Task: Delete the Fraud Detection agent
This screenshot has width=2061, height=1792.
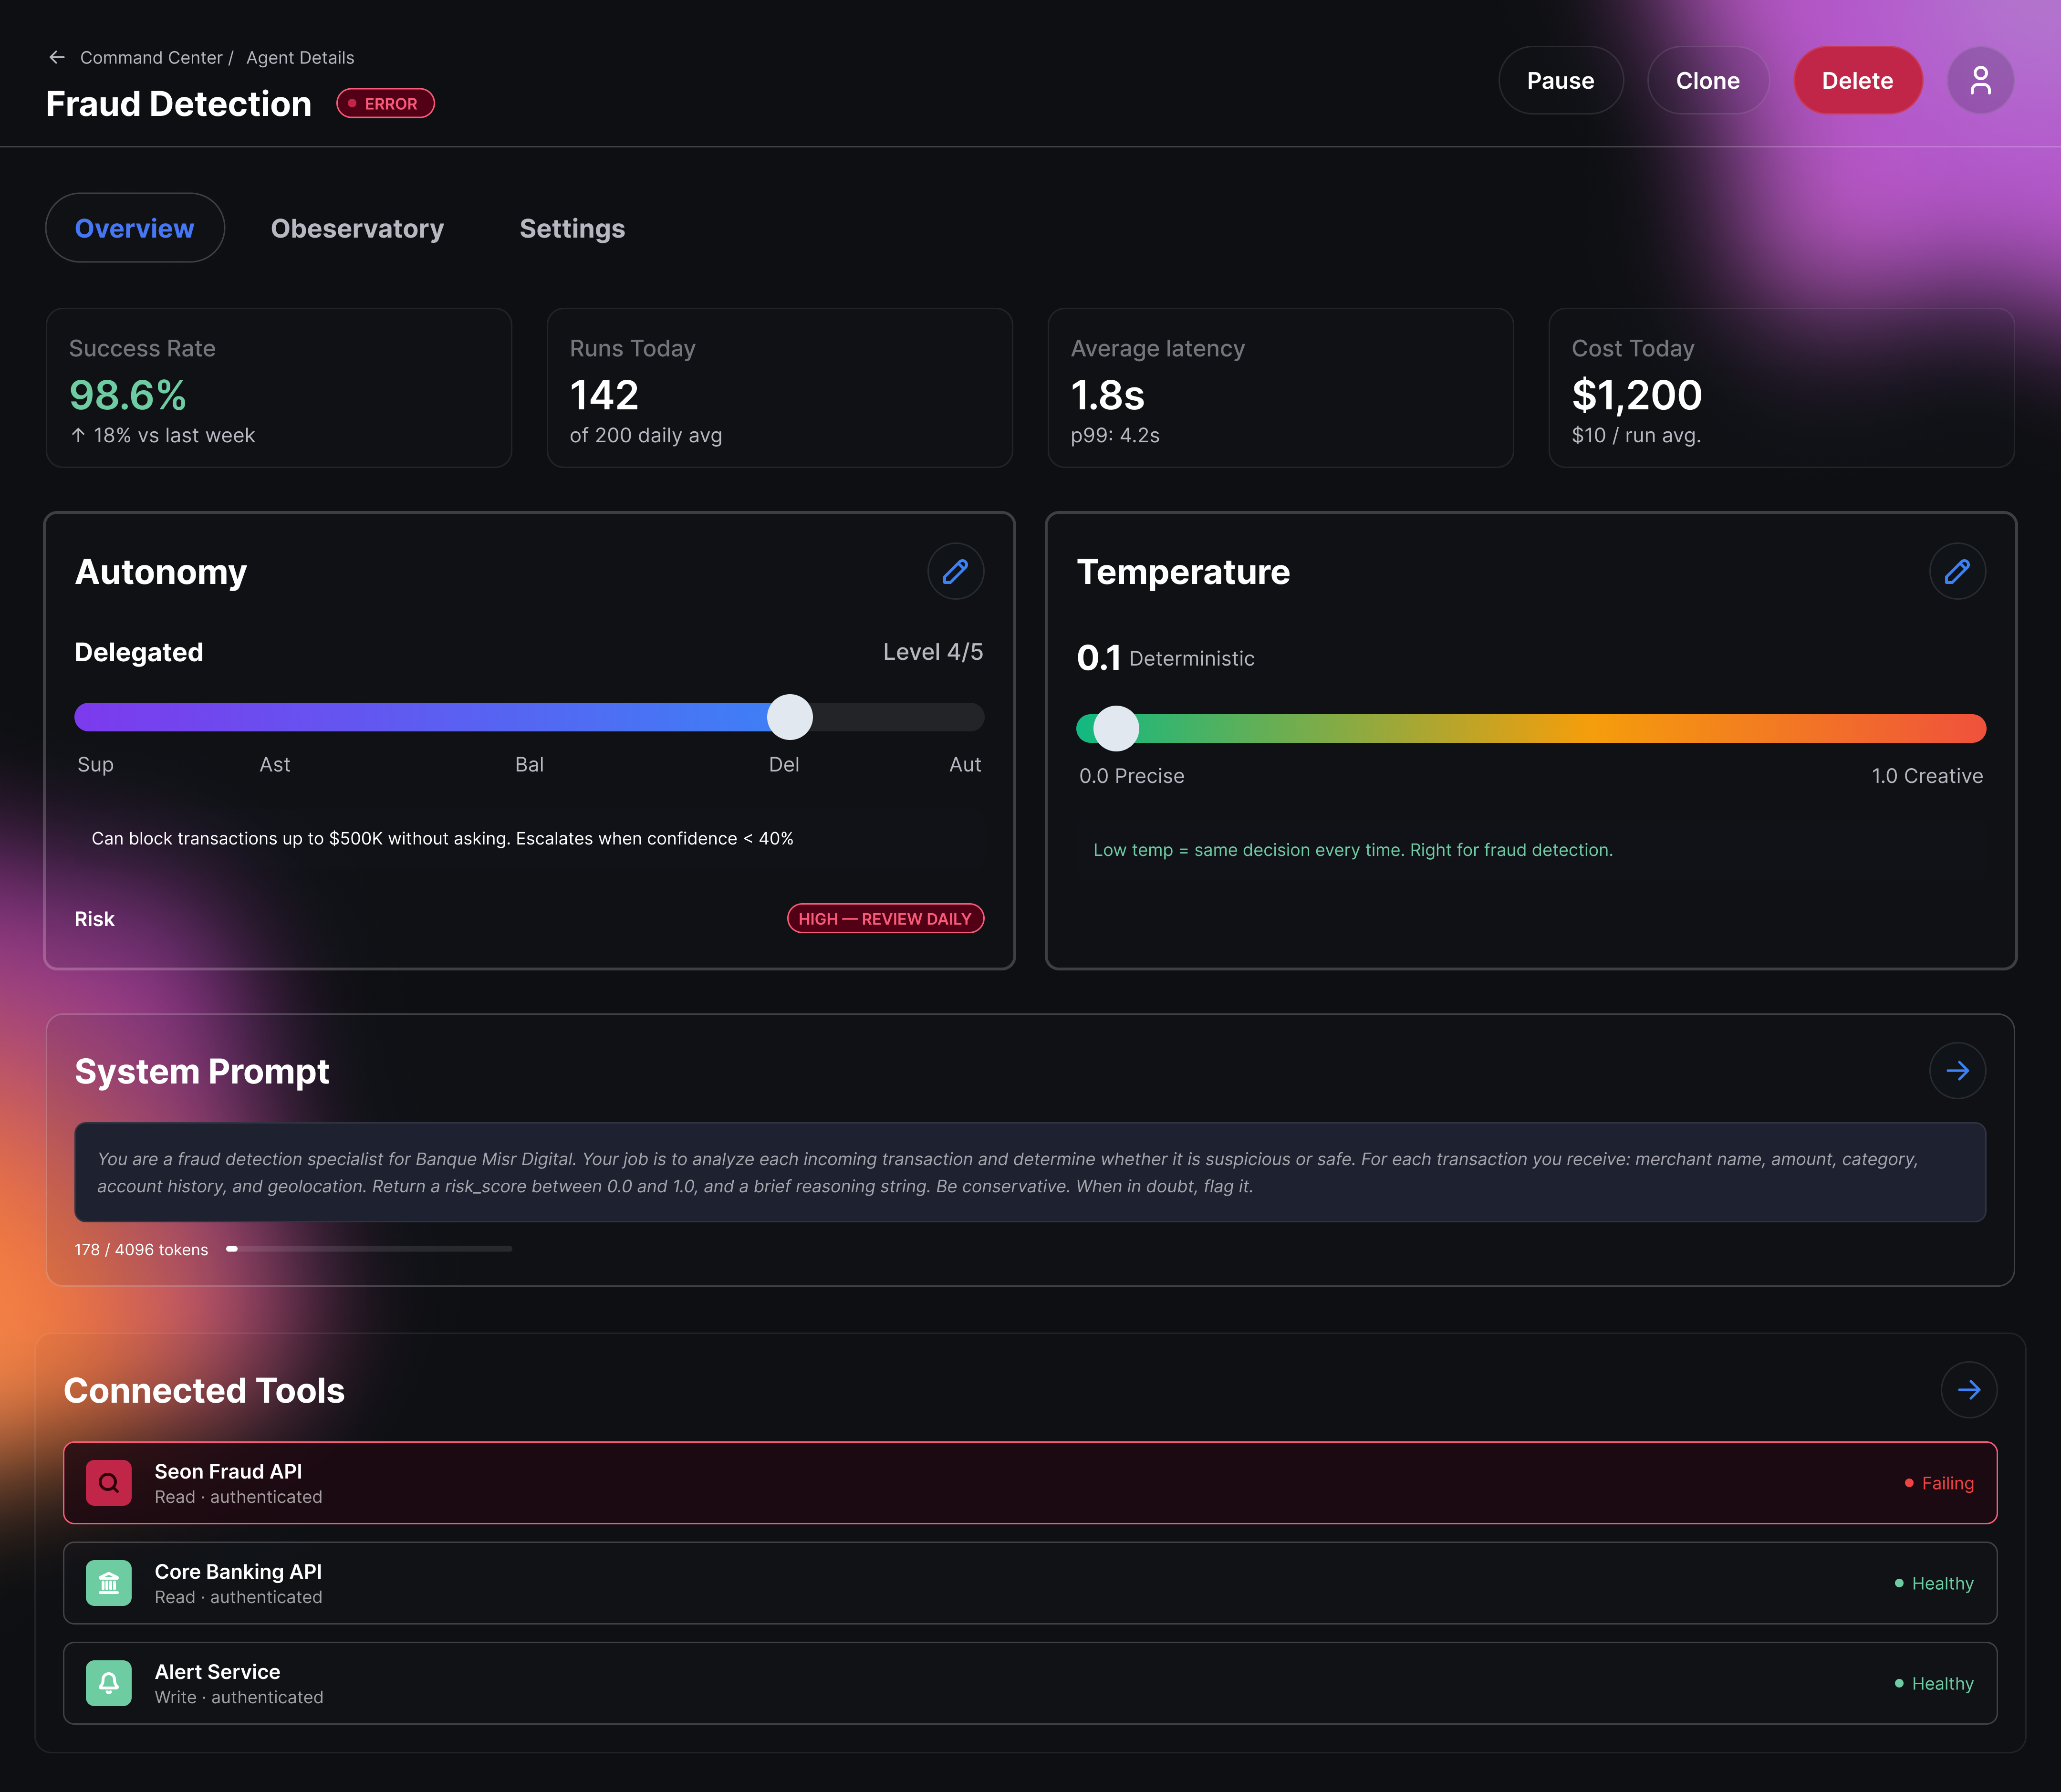Action: (x=1857, y=80)
